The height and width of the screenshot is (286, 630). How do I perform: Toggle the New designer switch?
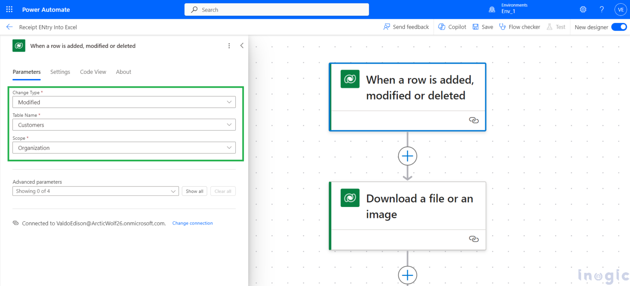tap(619, 27)
